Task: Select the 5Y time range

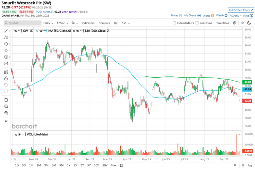Action: coord(89,165)
